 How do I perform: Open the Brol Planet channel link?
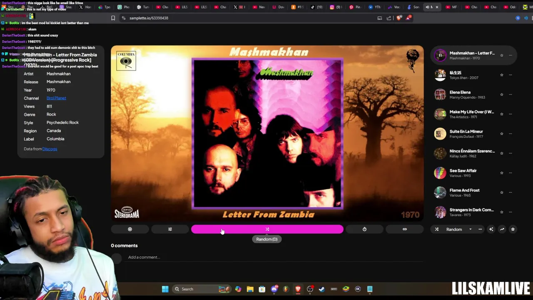pos(56,98)
